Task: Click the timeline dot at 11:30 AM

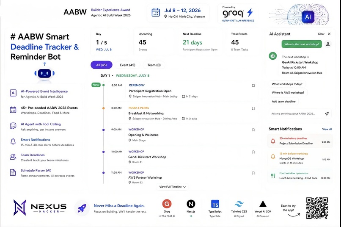Action: tap(104, 173)
